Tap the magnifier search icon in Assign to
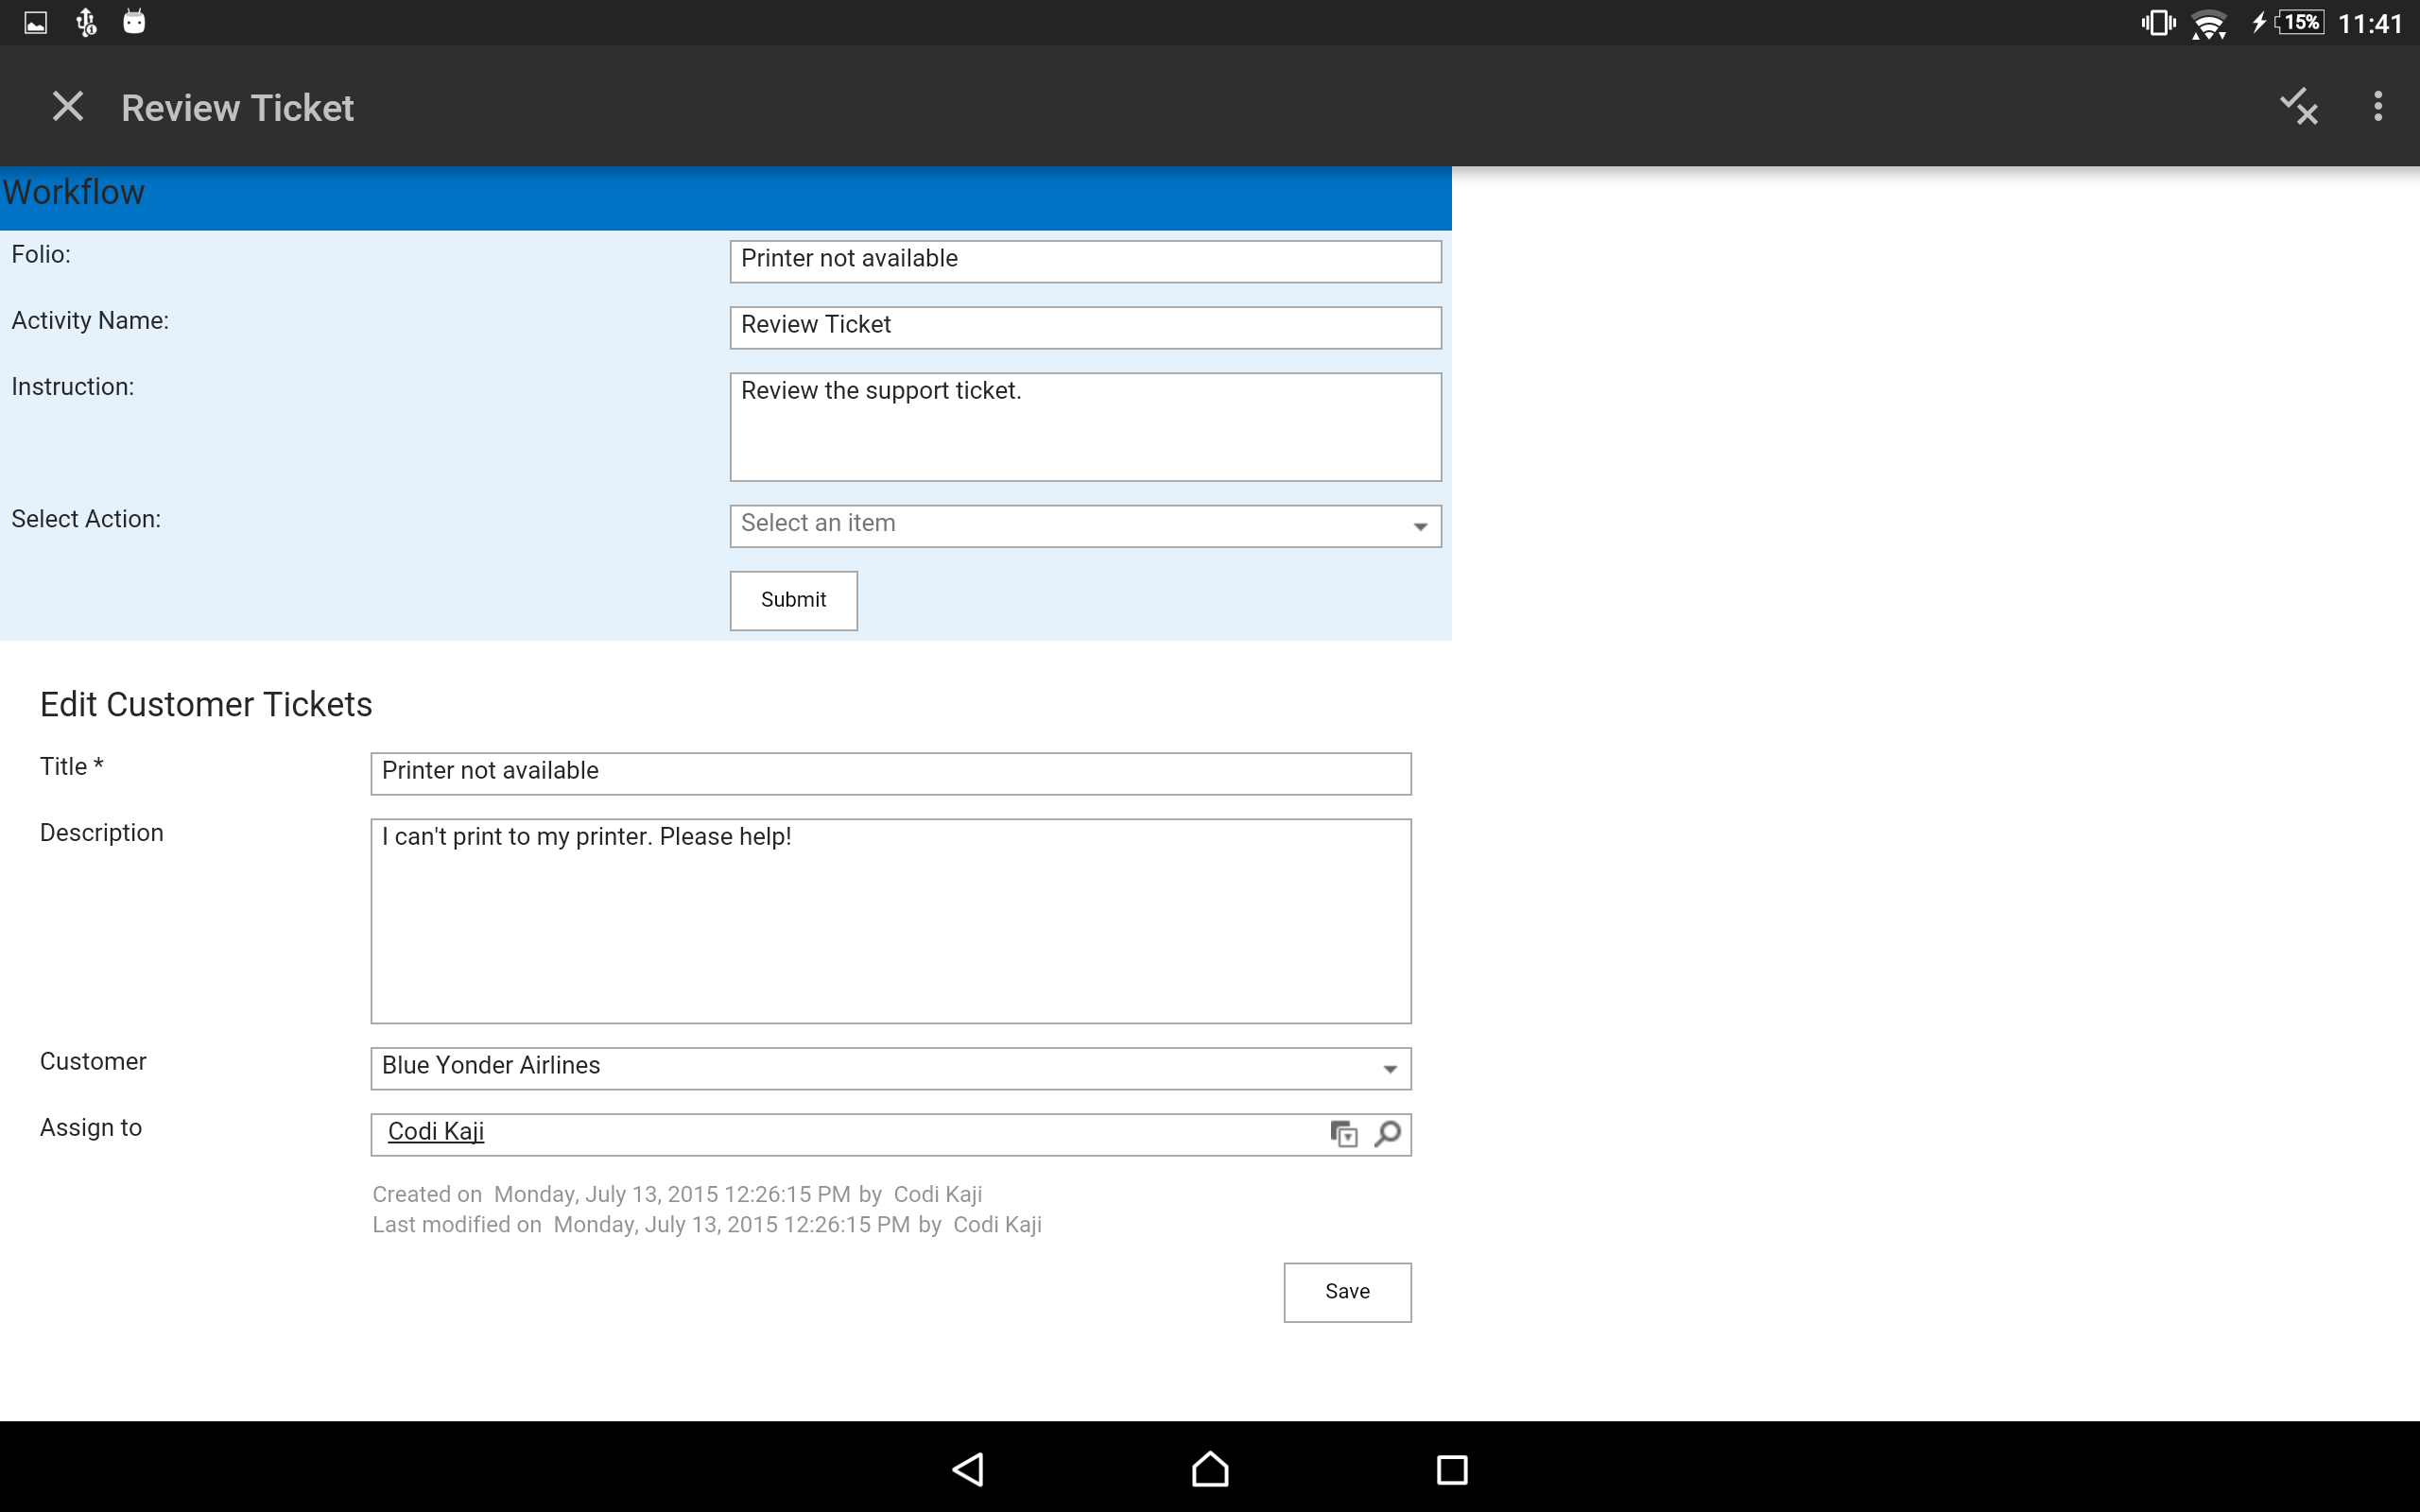The width and height of the screenshot is (2420, 1512). 1387,1133
